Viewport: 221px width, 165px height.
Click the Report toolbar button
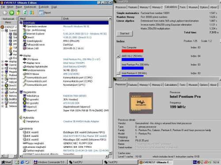pyautogui.click(x=45, y=13)
